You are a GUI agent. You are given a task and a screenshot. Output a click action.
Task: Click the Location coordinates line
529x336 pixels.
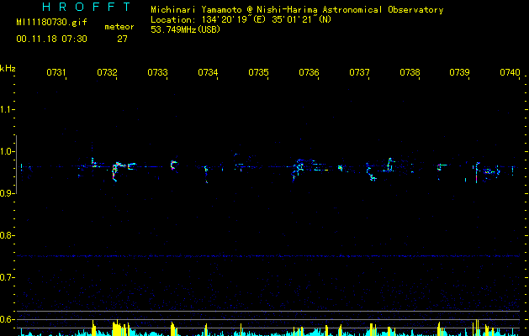click(x=241, y=19)
